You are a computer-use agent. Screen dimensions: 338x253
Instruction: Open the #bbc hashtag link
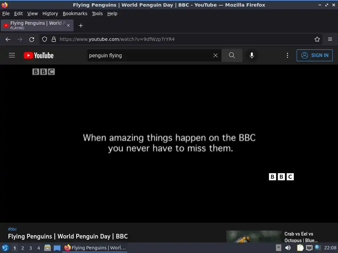point(12,229)
